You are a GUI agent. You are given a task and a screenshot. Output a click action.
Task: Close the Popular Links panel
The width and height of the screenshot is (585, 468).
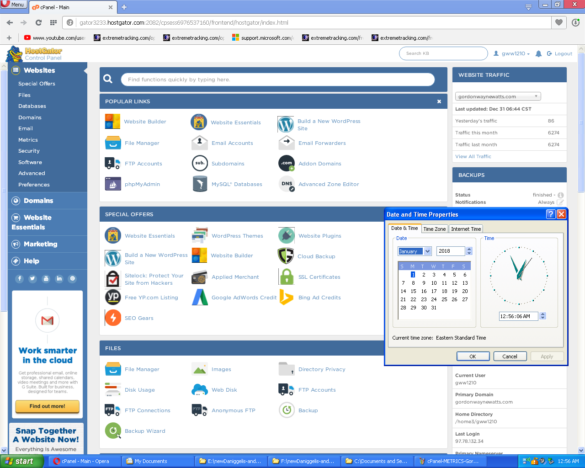point(439,101)
